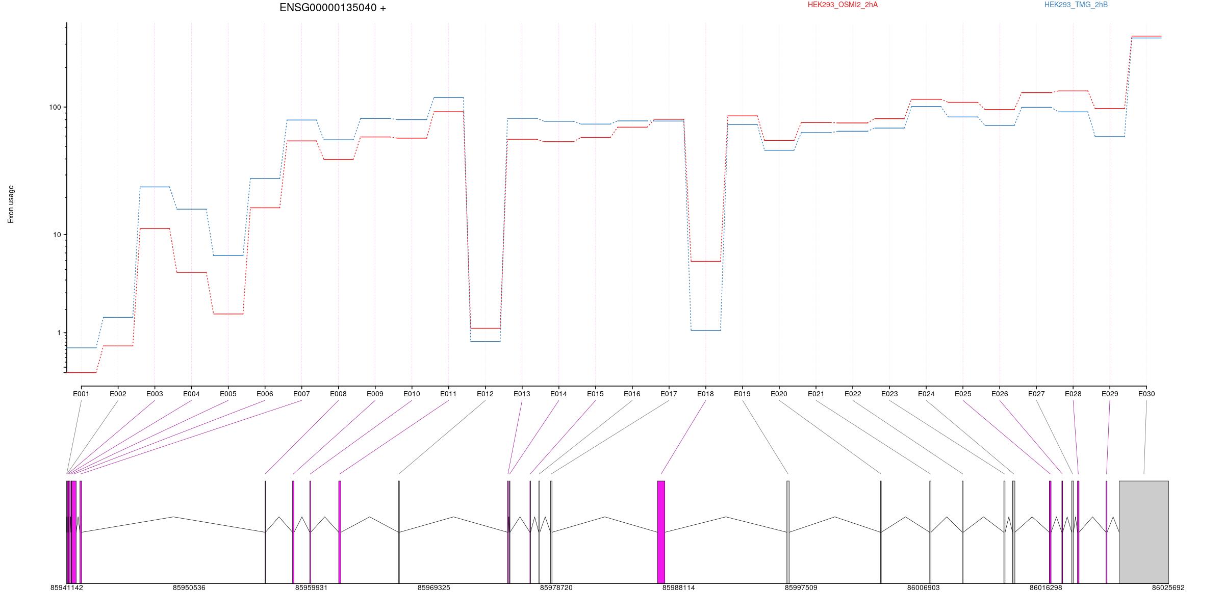Click exon label E028
This screenshot has height=612, width=1224.
point(1073,394)
